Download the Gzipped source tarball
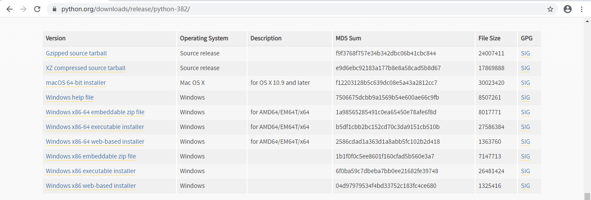591x200 pixels. coord(76,53)
